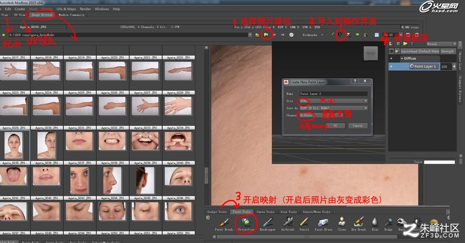Switch to the Select/Move Tools tab

pyautogui.click(x=316, y=212)
